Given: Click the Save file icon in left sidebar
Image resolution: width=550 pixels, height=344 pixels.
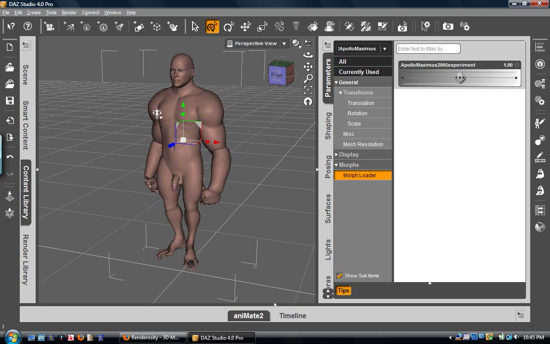Looking at the screenshot, I should (x=9, y=101).
